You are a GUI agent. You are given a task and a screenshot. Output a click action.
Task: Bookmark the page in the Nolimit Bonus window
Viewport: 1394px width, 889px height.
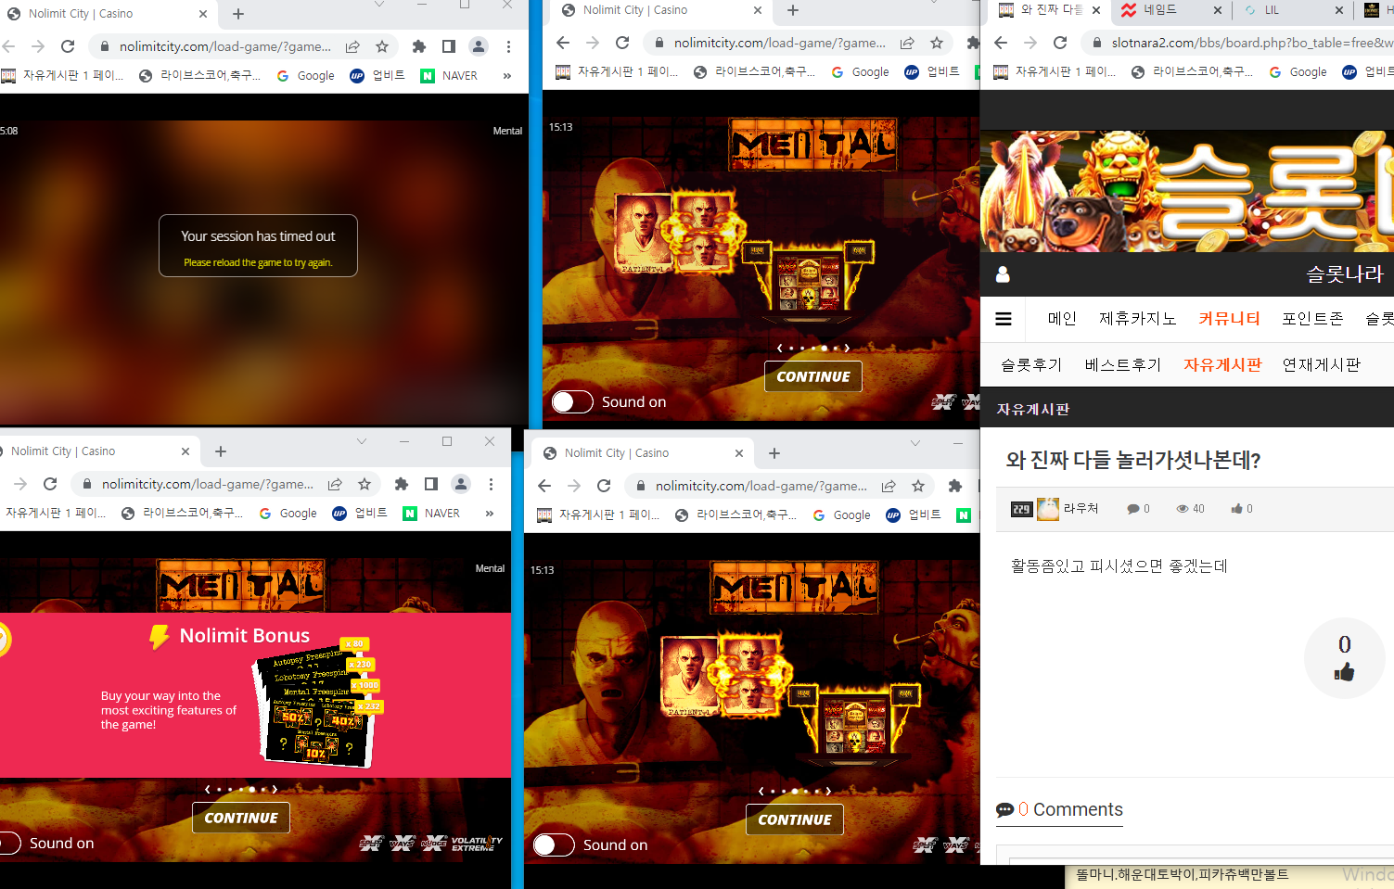tap(364, 484)
